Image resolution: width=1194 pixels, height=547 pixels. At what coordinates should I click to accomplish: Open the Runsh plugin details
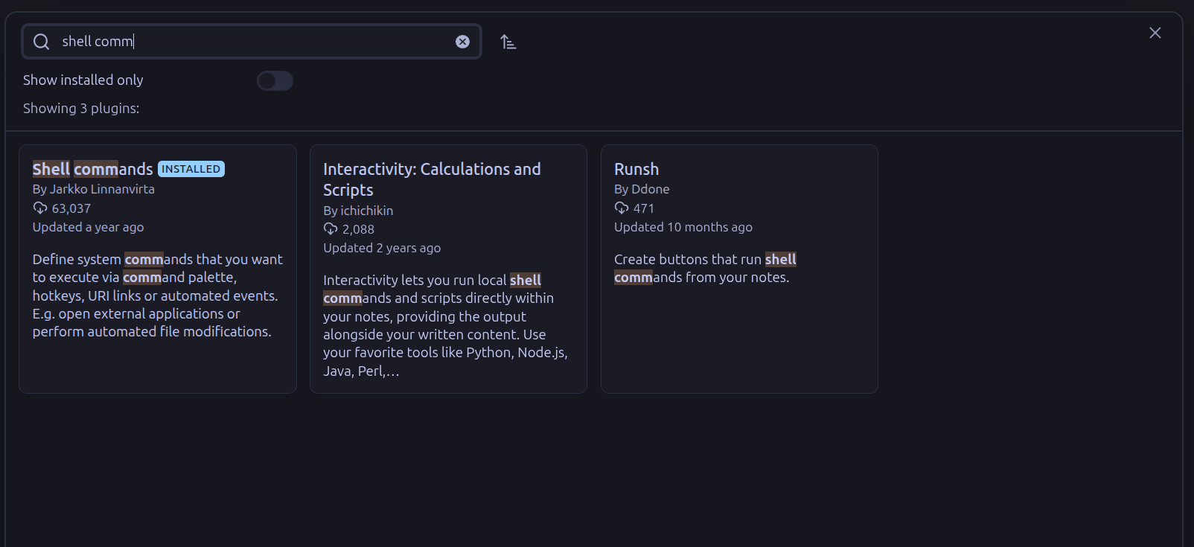click(x=739, y=269)
